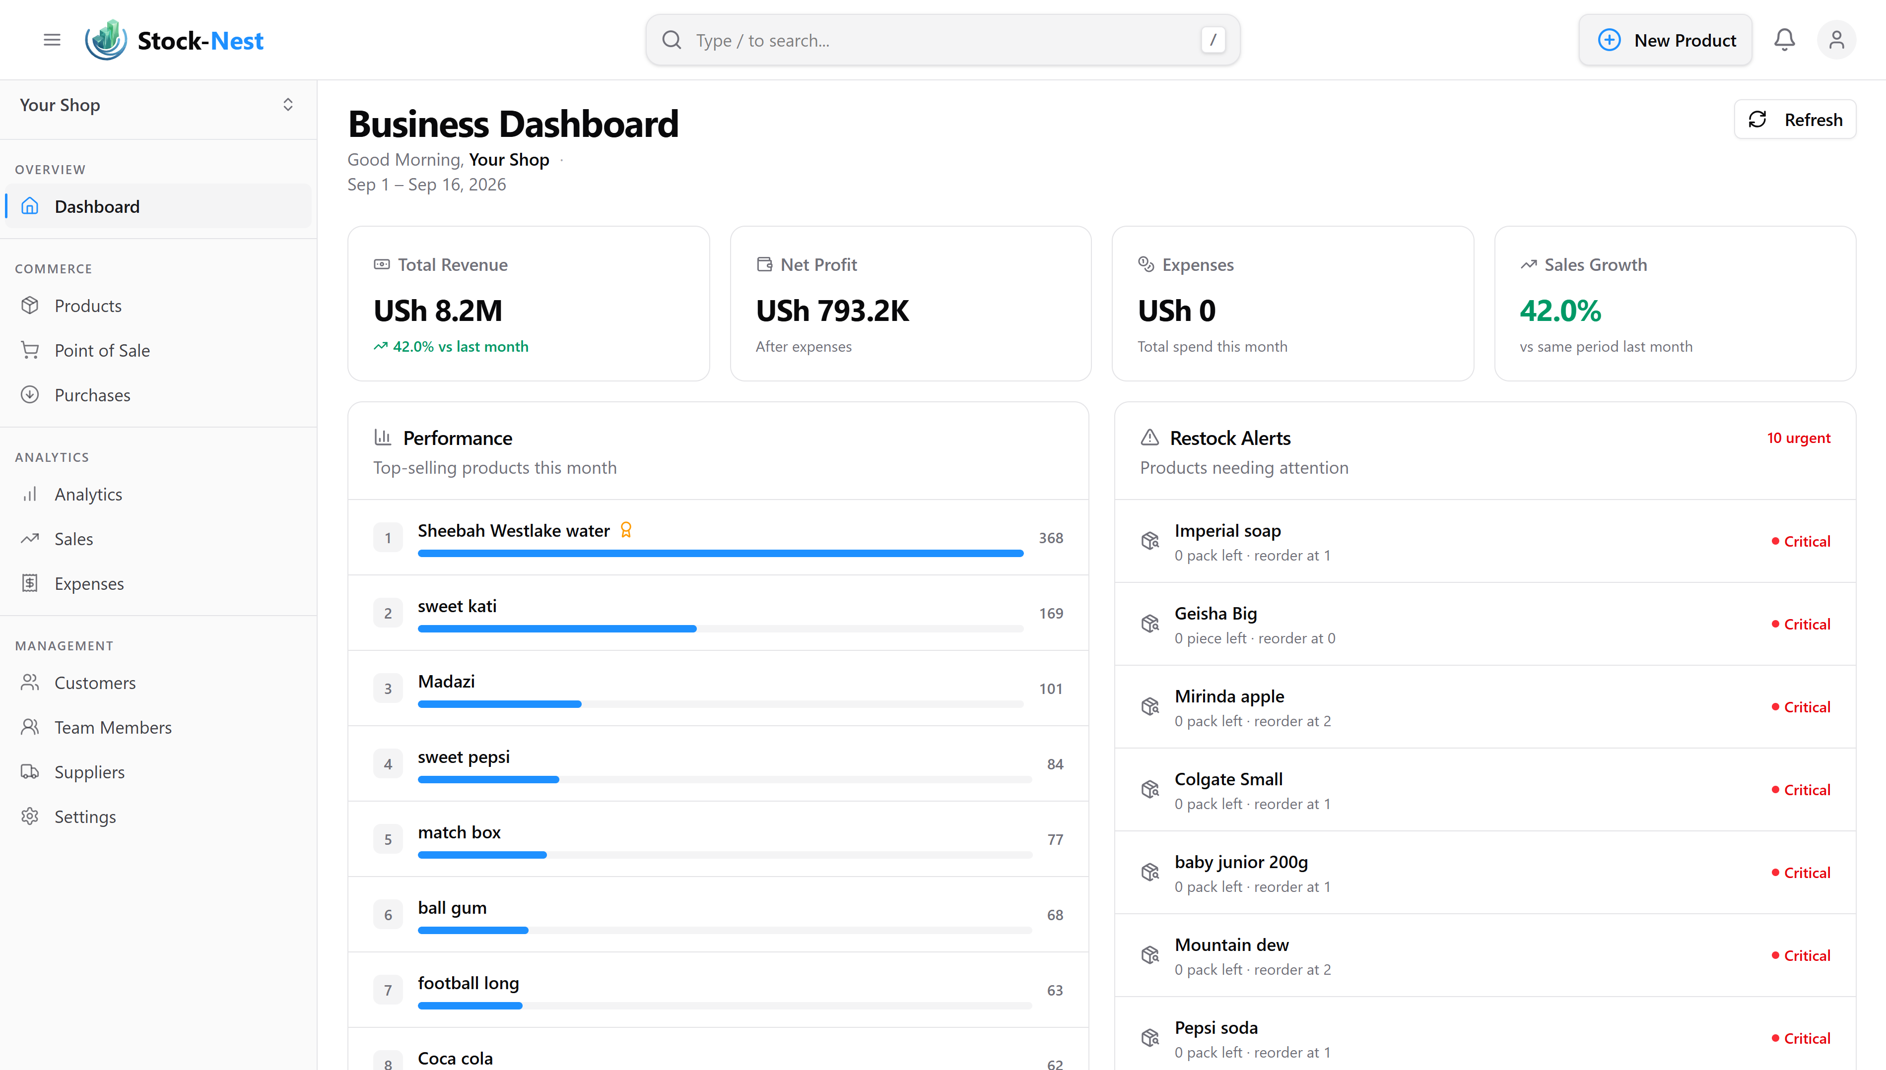Open the Suppliers page
The height and width of the screenshot is (1070, 1886).
click(158, 772)
